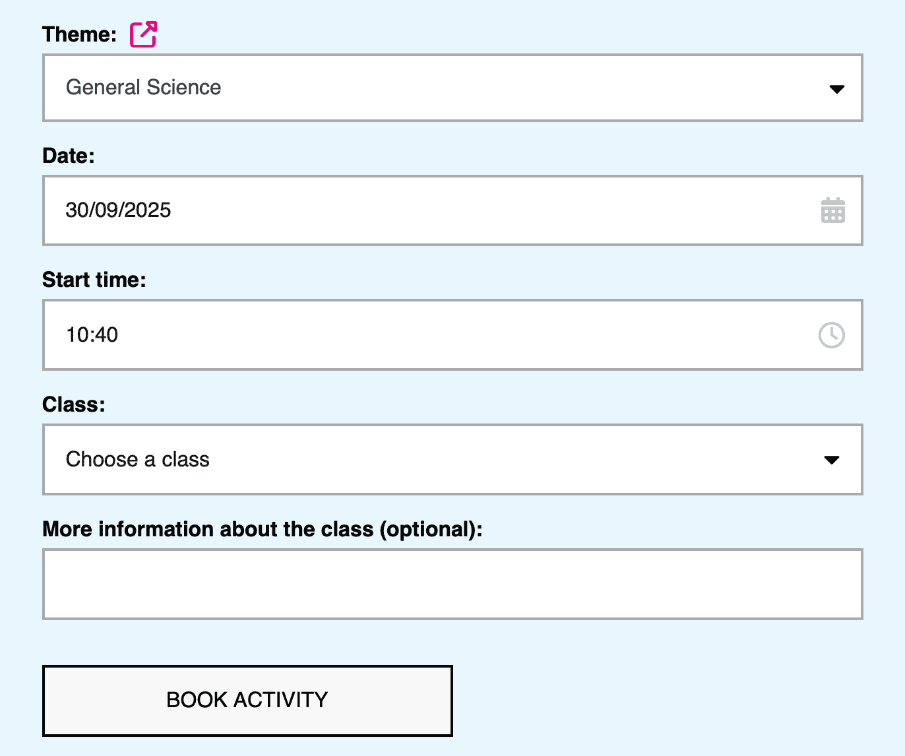Screen dimensions: 905x756
Task: Select the hour '10' in Start time
Action: 77,335
